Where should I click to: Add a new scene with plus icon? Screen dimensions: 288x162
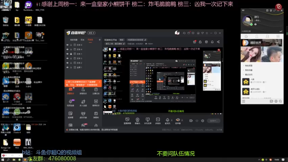tap(100, 40)
